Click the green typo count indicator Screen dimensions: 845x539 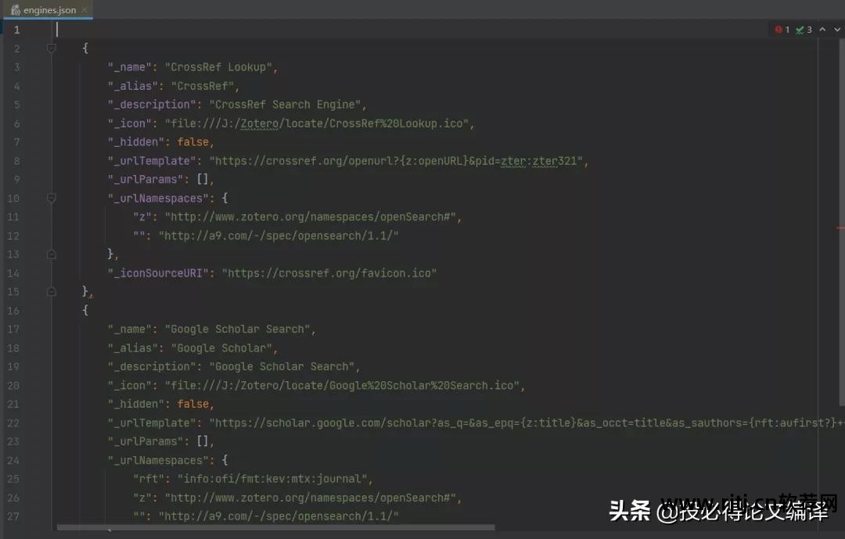click(804, 30)
